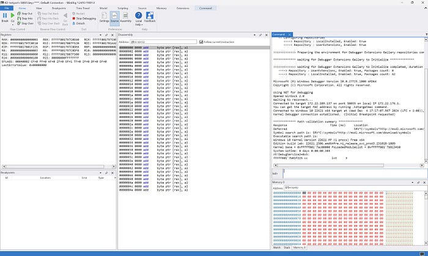Switch to the Command ribbon tab
This screenshot has width=428, height=256.
pyautogui.click(x=205, y=8)
